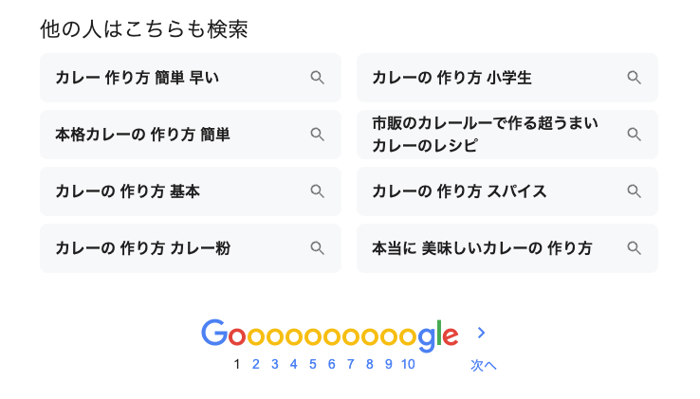
Task: Select suggestion カレー 作り方 簡単 早い
Action: pyautogui.click(x=138, y=78)
